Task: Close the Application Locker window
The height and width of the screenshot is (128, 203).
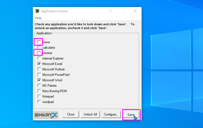Action: pyautogui.click(x=135, y=11)
